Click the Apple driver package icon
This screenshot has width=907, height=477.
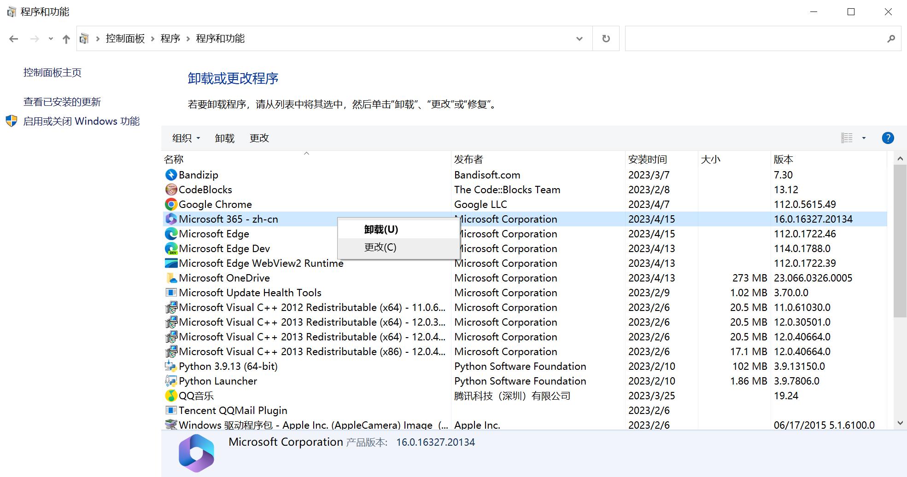[x=171, y=425]
